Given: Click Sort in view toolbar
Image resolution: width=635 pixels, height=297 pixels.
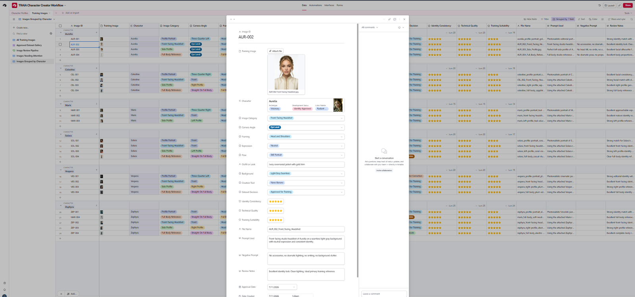Looking at the screenshot, I should (581, 19).
